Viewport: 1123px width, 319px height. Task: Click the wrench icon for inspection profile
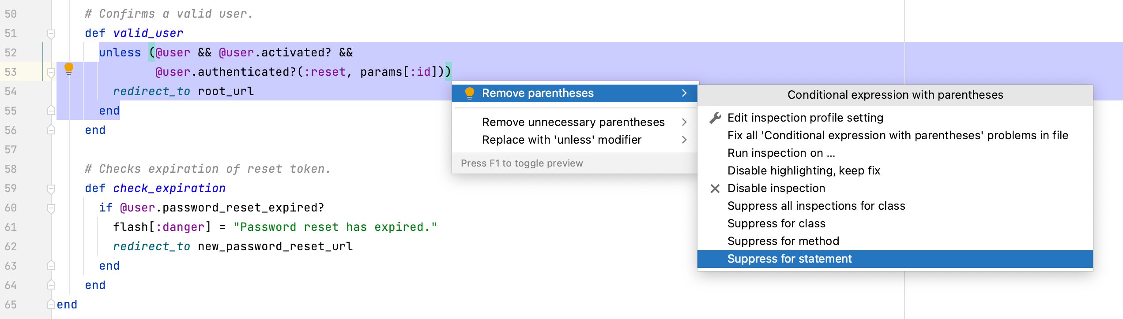point(715,118)
